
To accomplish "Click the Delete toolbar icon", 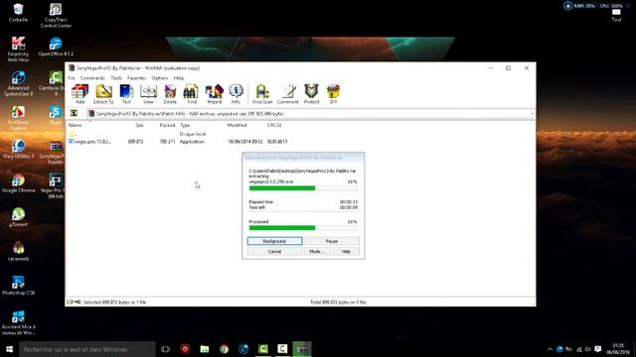I will pyautogui.click(x=170, y=94).
